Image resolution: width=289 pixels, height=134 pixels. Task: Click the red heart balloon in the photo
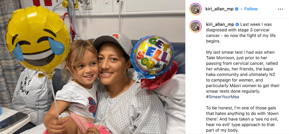(x=160, y=78)
